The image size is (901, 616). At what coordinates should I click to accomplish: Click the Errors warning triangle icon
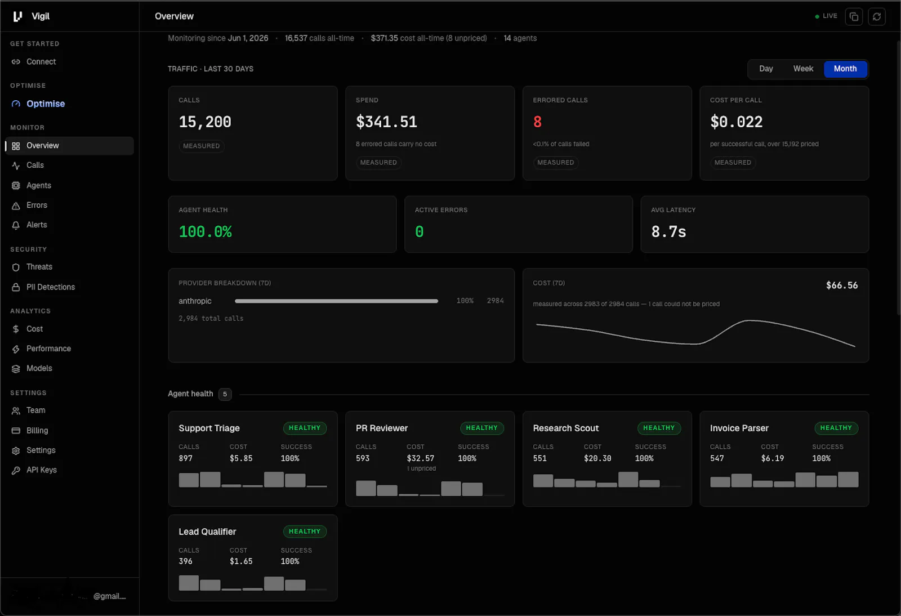[x=16, y=206]
